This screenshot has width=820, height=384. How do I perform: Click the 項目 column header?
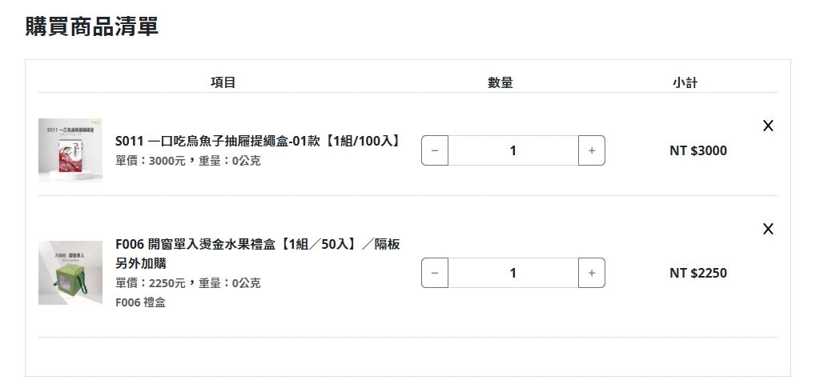(223, 82)
